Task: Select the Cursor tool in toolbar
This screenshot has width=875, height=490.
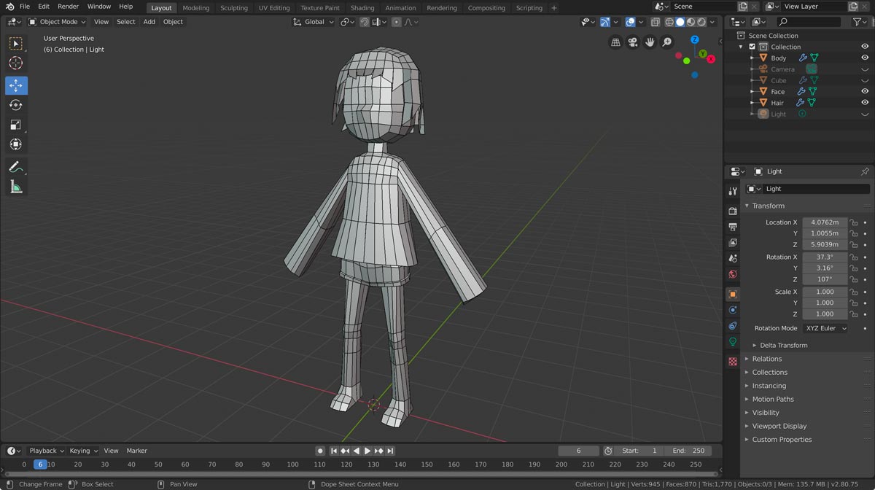Action: tap(16, 63)
